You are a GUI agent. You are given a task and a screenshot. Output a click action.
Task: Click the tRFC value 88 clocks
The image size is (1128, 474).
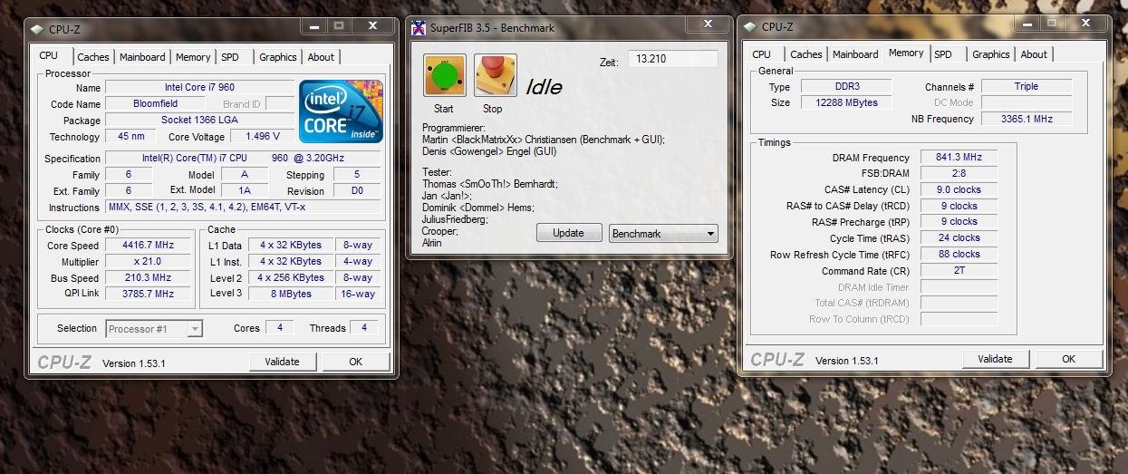tap(959, 255)
